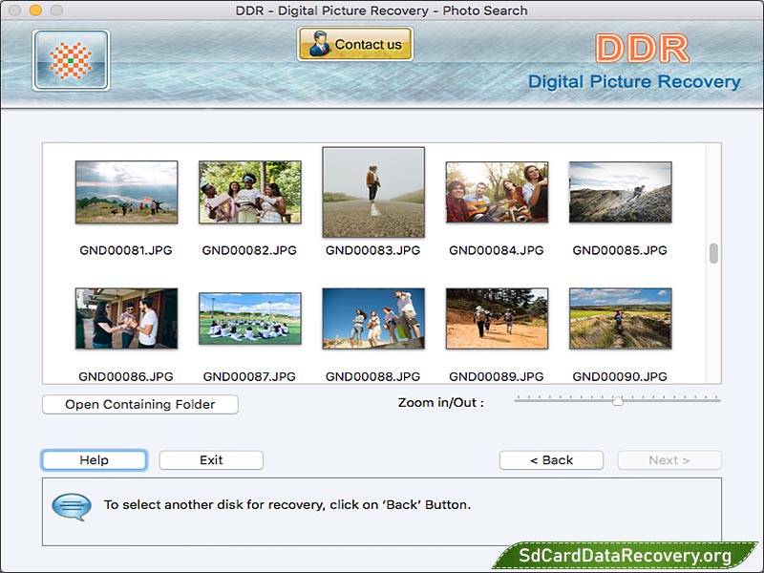Choose the GND00085.JPG hillside photo
The image size is (764, 573).
[x=620, y=192]
